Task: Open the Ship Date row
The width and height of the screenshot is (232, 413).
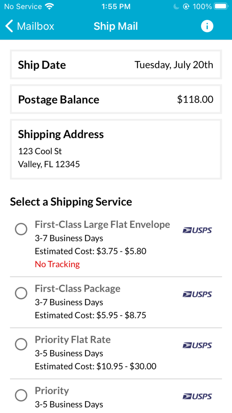Action: pyautogui.click(x=116, y=65)
